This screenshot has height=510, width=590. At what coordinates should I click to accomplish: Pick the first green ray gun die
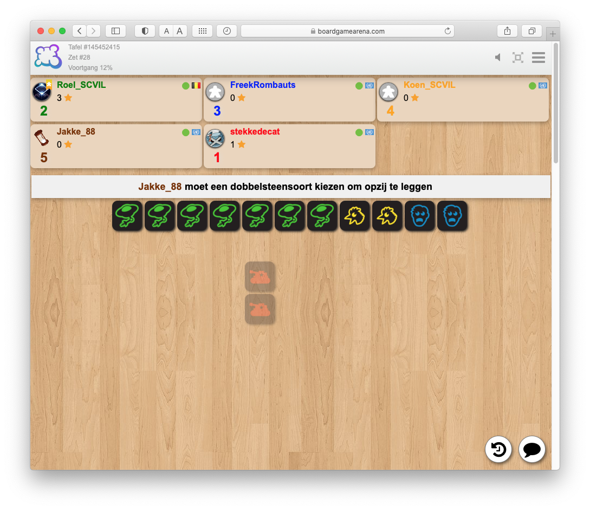(x=127, y=215)
